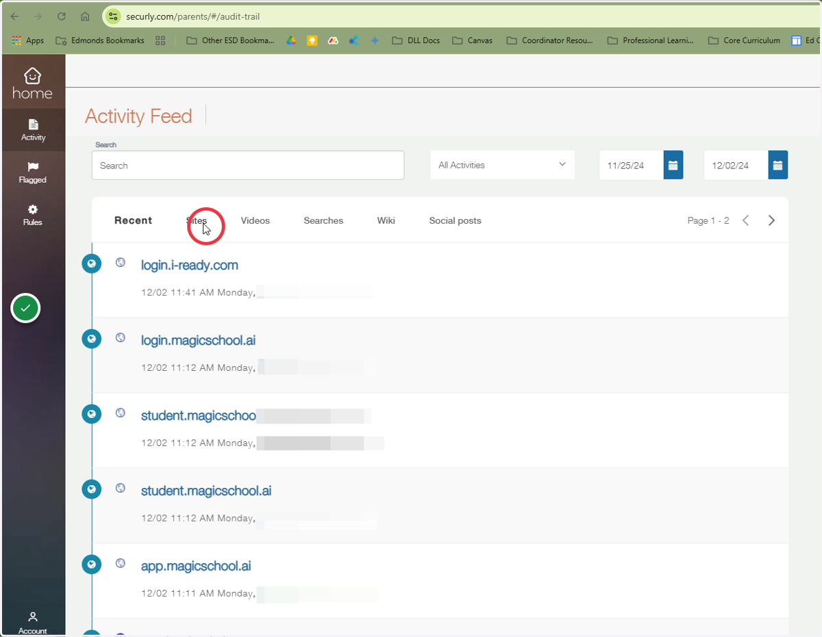The height and width of the screenshot is (637, 822).
Task: Open Canvas bookmark folder
Action: 473,40
